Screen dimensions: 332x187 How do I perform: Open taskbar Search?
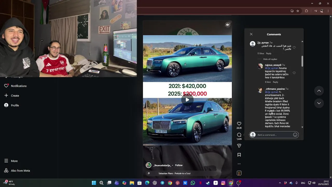pos(101,183)
